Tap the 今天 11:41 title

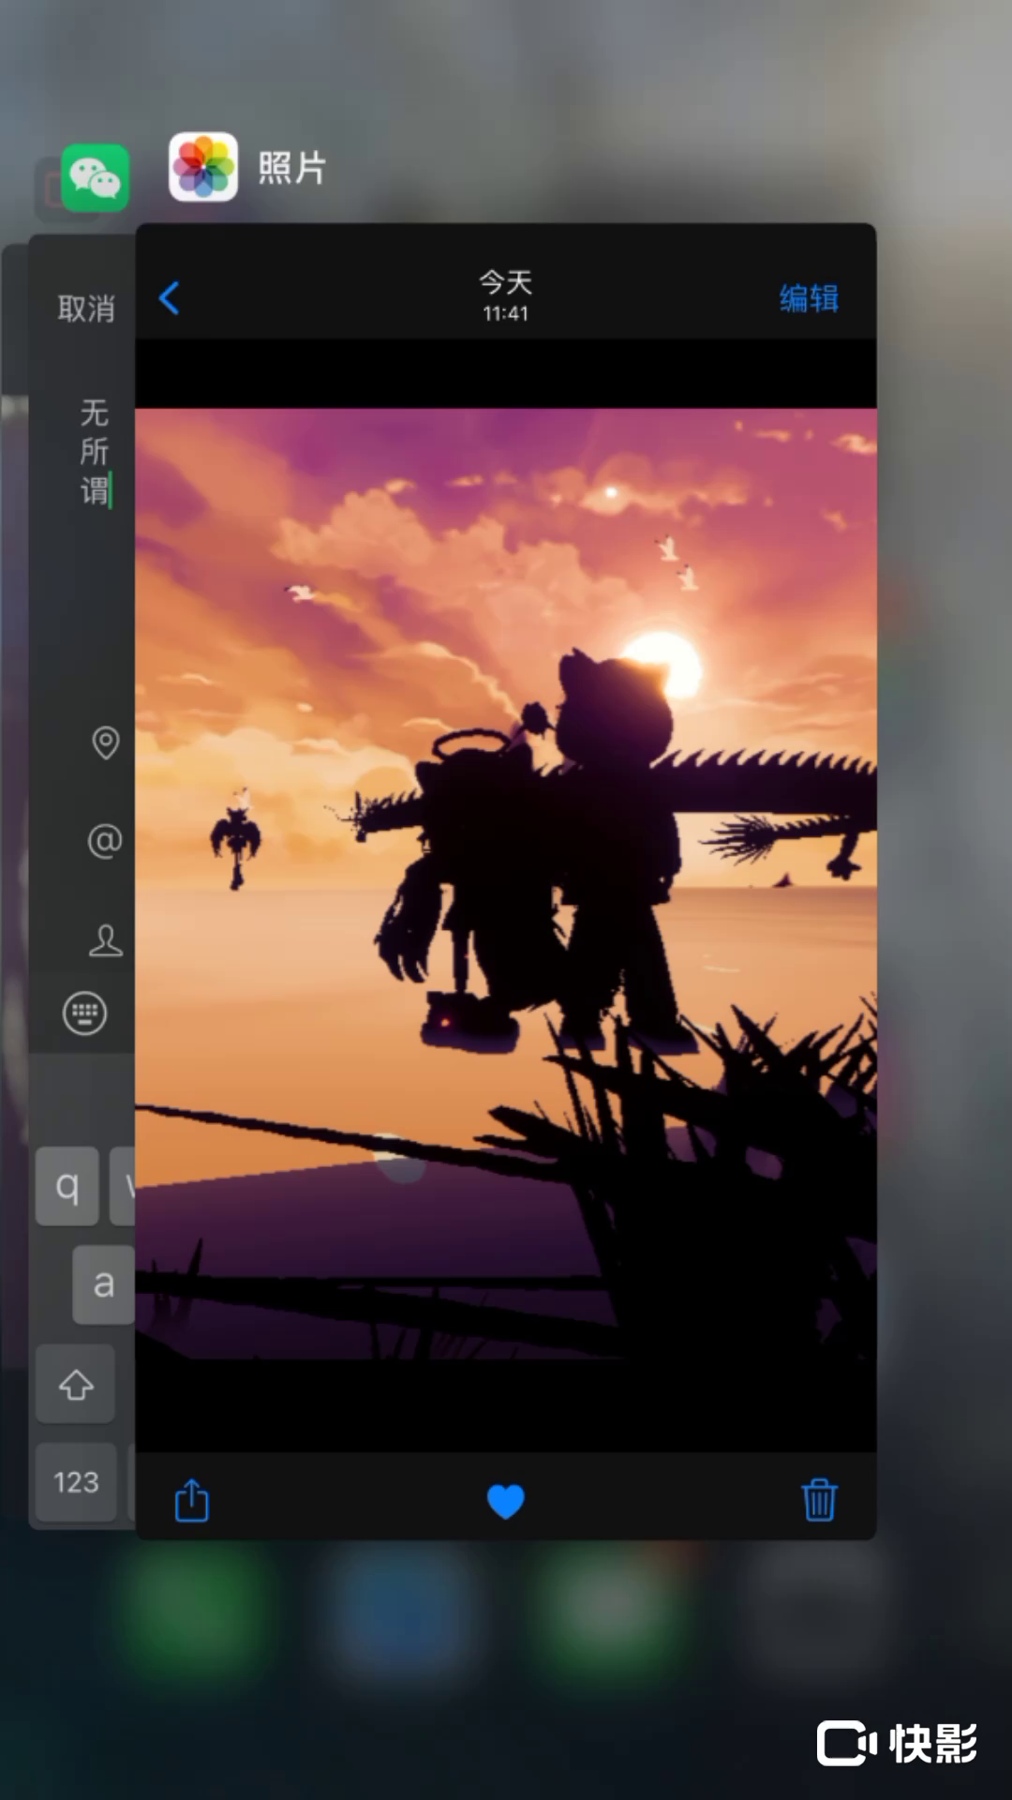[x=506, y=295]
